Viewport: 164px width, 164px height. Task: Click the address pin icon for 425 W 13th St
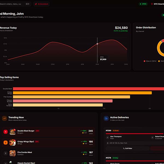point(108,143)
